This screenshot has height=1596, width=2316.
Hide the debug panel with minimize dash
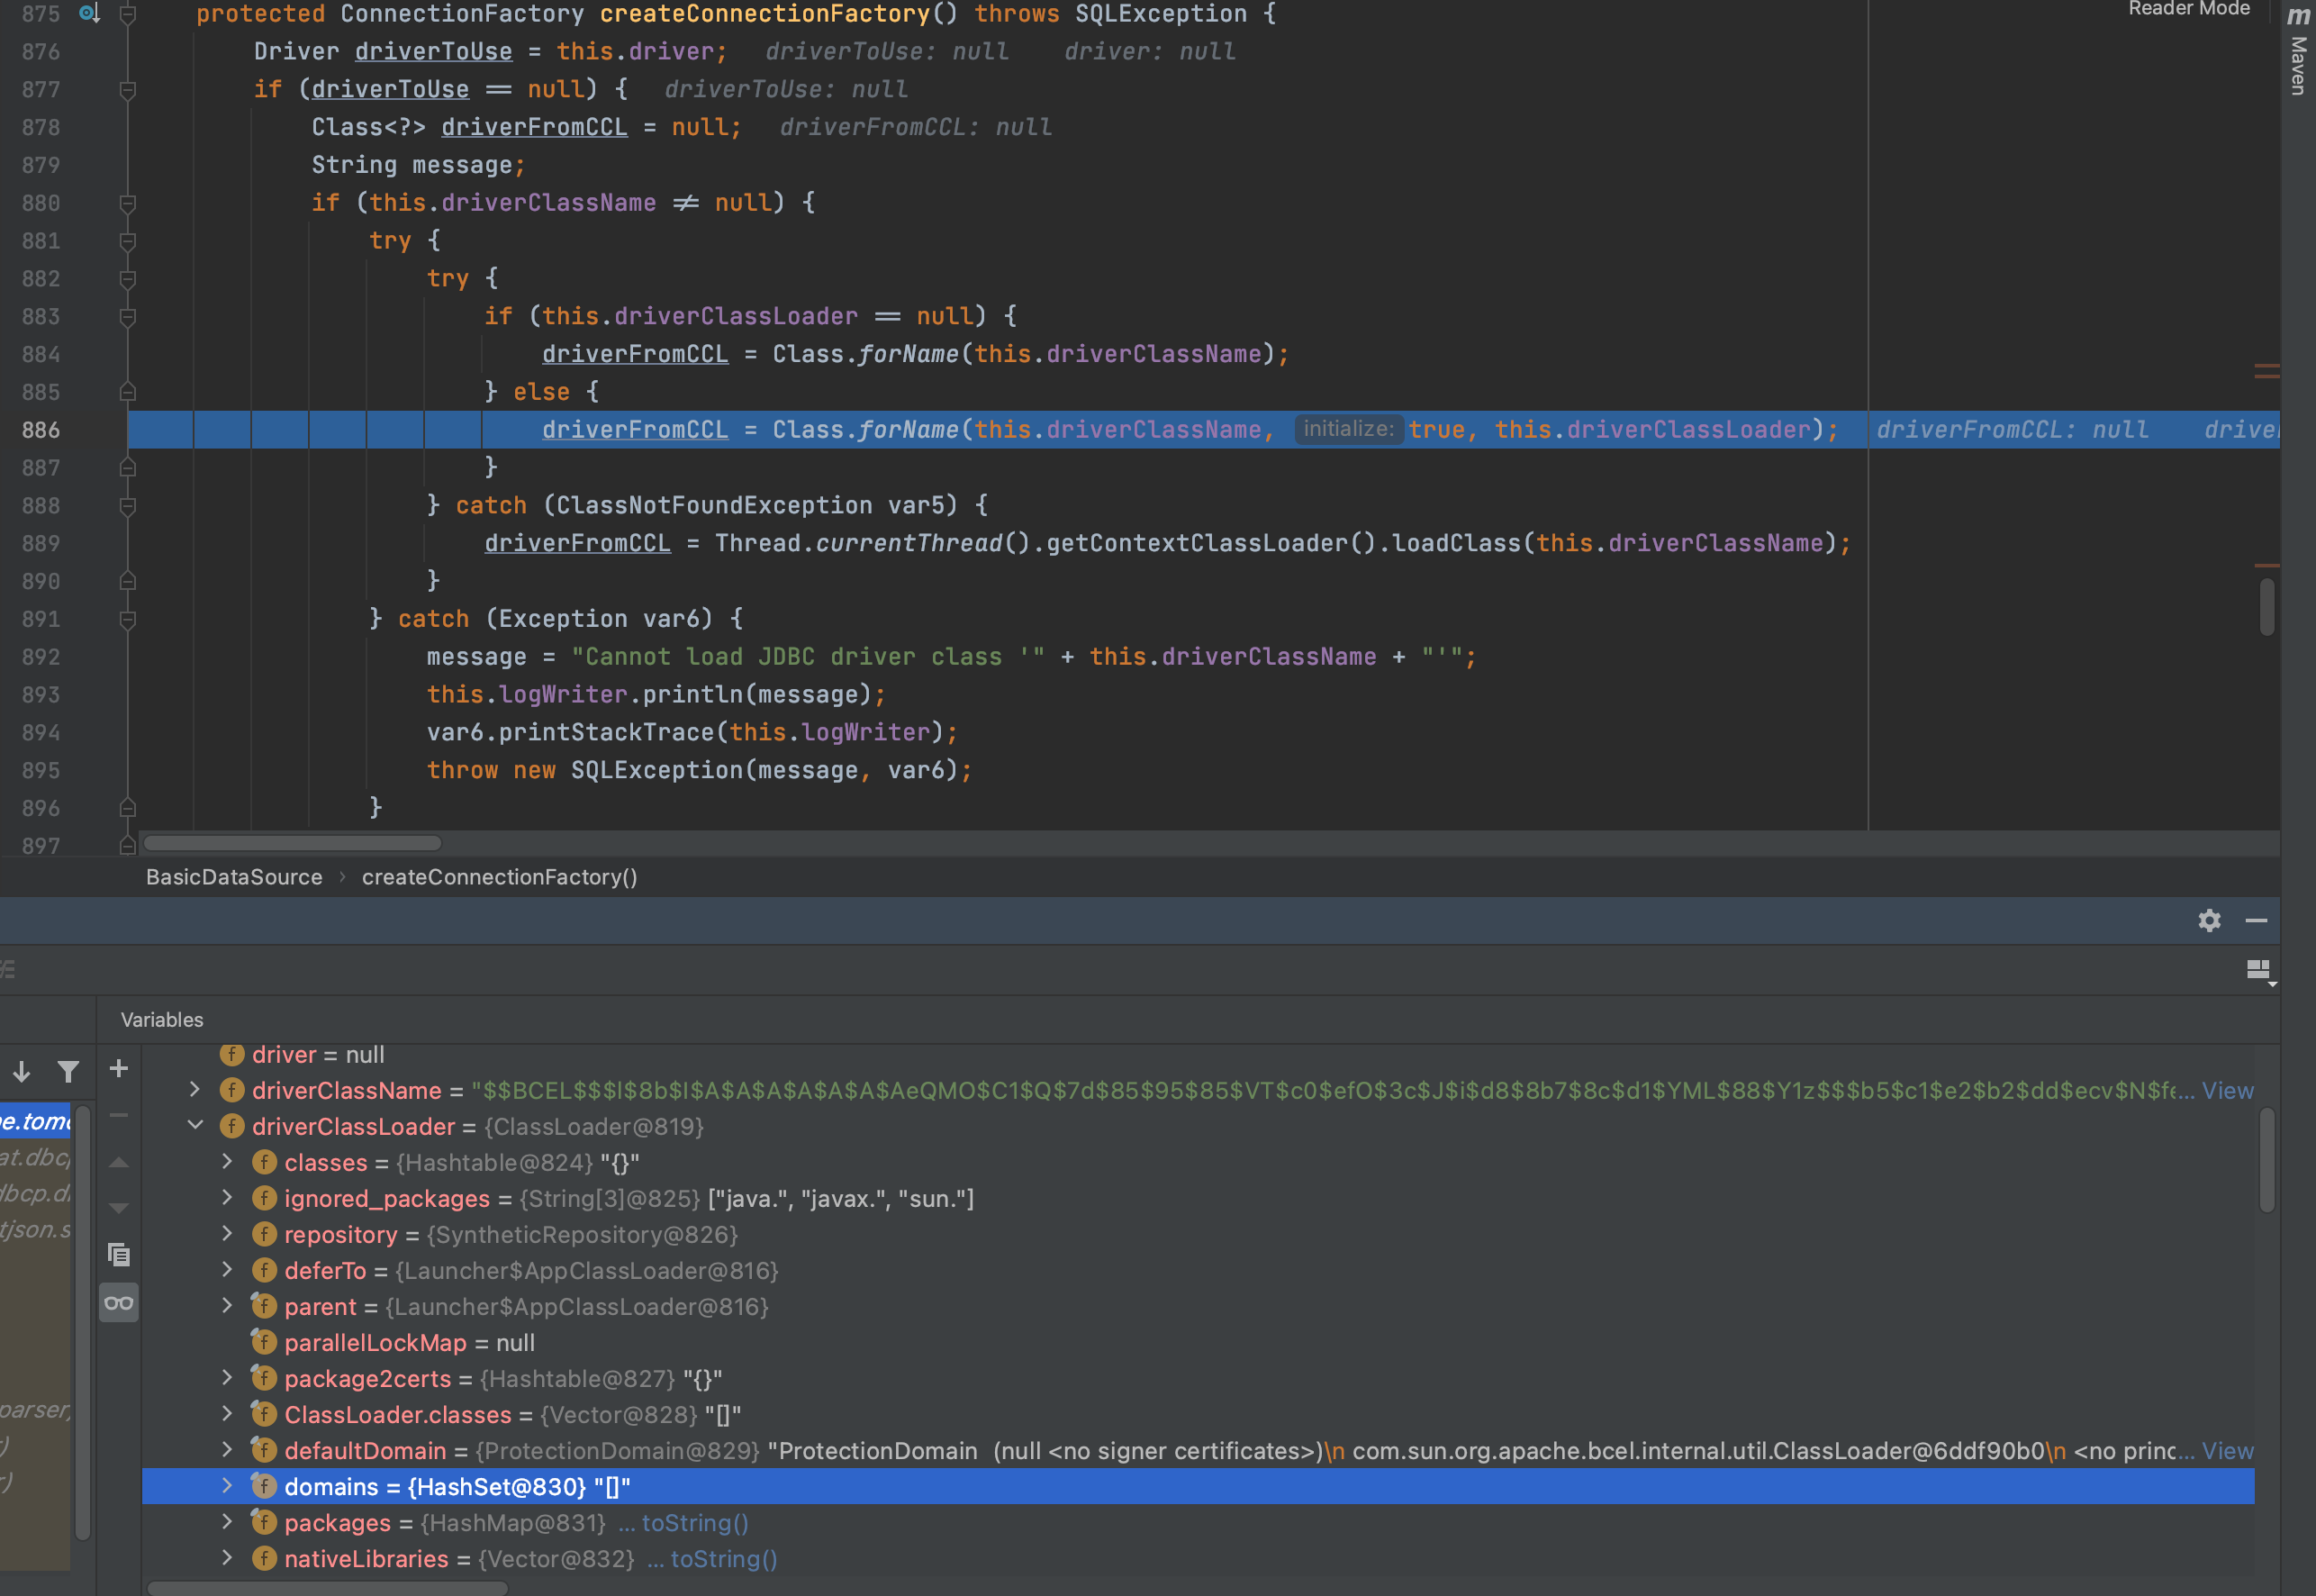coord(2256,920)
